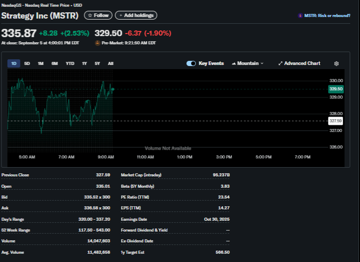Select the 5D range tab

(x=27, y=63)
